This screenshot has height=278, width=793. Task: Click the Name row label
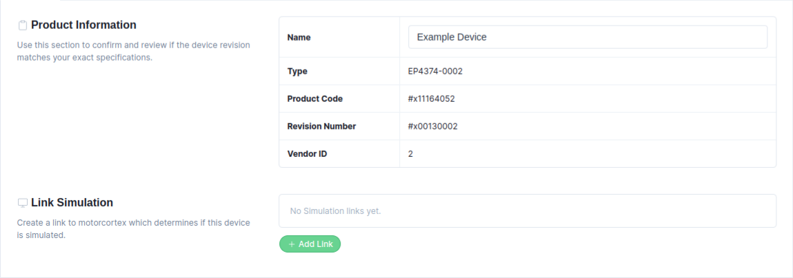[299, 37]
